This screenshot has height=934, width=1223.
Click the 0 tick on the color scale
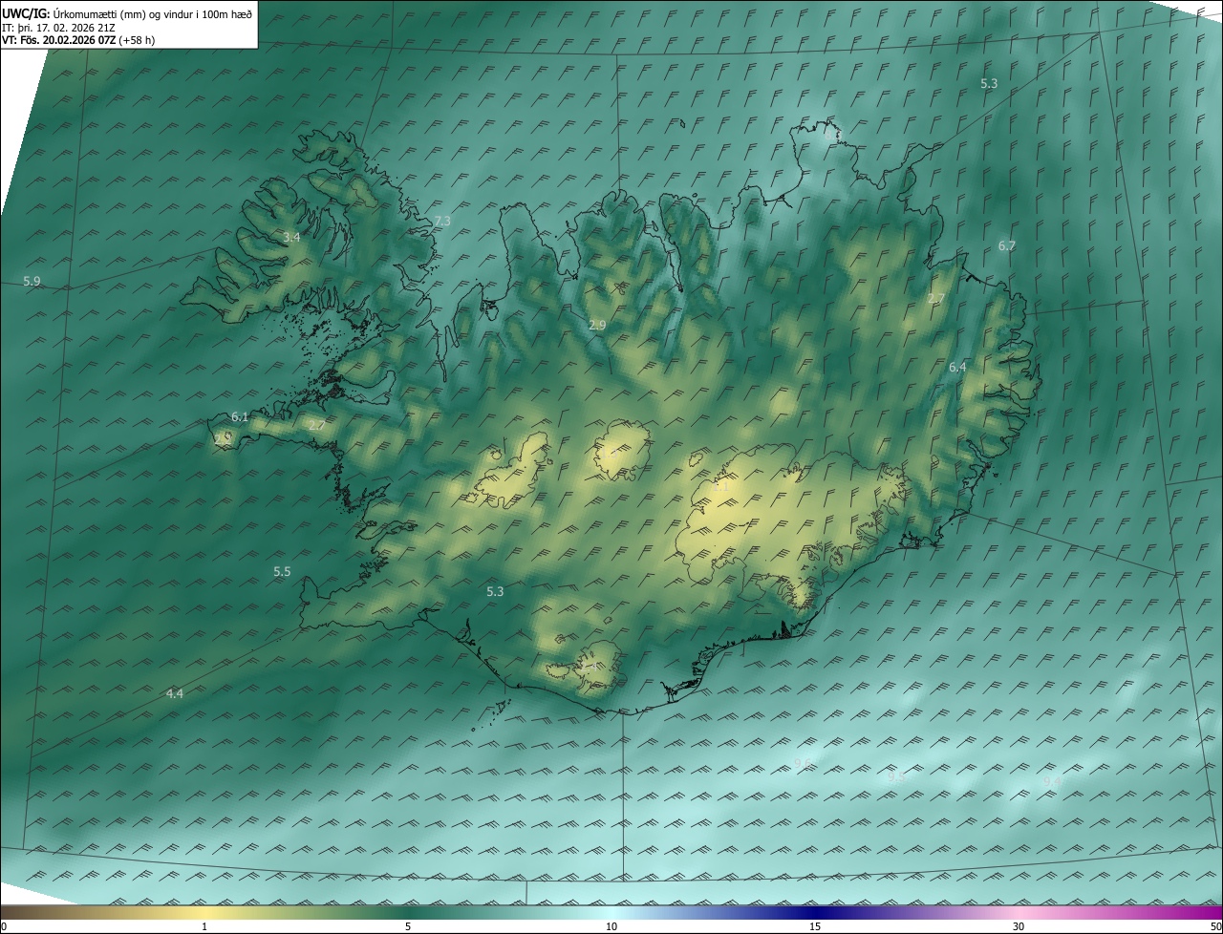pos(4,926)
